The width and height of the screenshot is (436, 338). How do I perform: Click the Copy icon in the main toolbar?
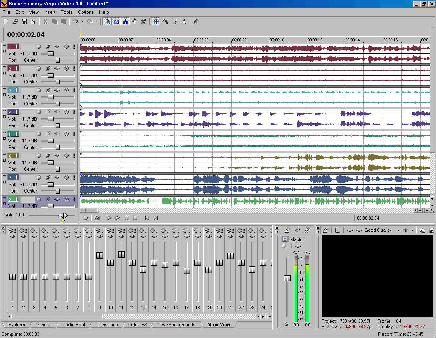coord(54,21)
